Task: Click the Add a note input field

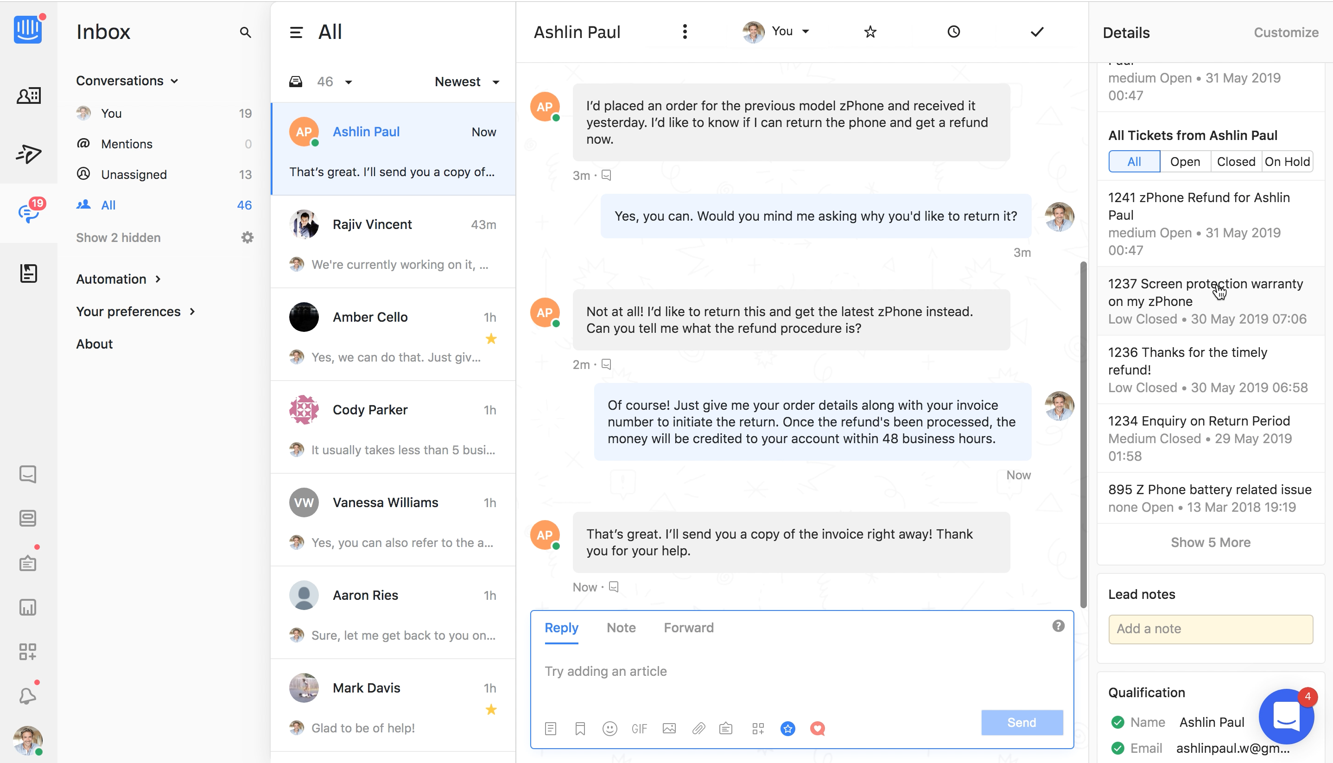Action: [1211, 629]
